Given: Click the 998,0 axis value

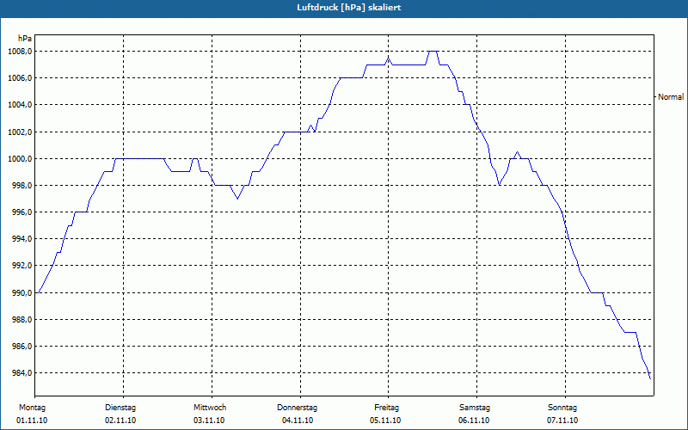Looking at the screenshot, I should (21, 186).
